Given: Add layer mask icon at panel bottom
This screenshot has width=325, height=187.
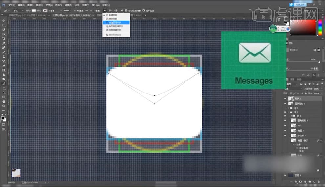Looking at the screenshot, I should (300, 182).
